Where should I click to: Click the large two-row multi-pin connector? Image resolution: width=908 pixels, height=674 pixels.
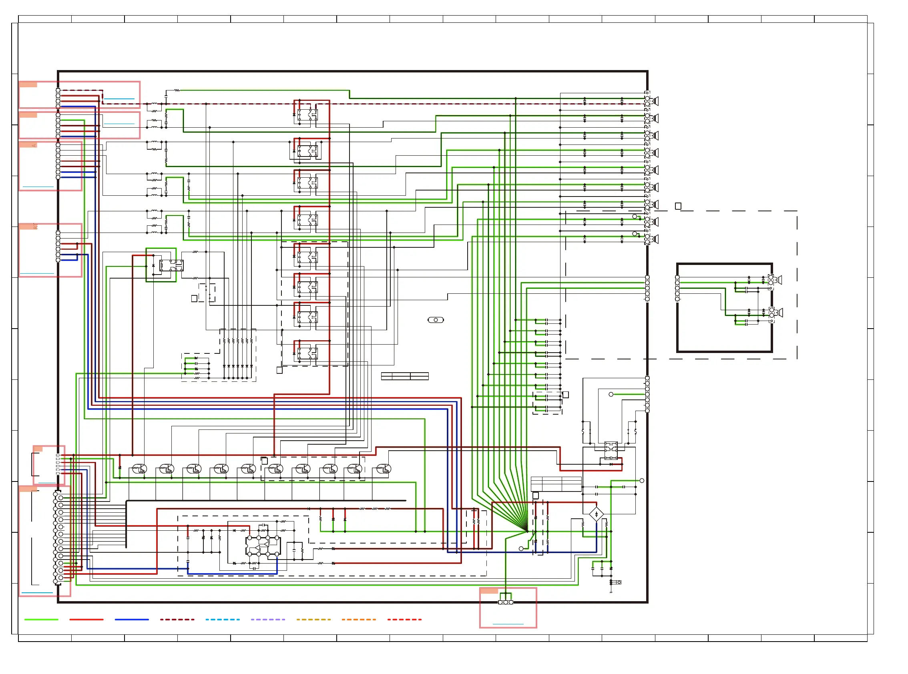pyautogui.click(x=58, y=538)
